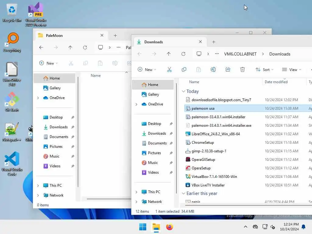Expand OneDrive in PaleMoon window sidebar
Viewport: 312px width, 234px height.
pyautogui.click(x=38, y=98)
